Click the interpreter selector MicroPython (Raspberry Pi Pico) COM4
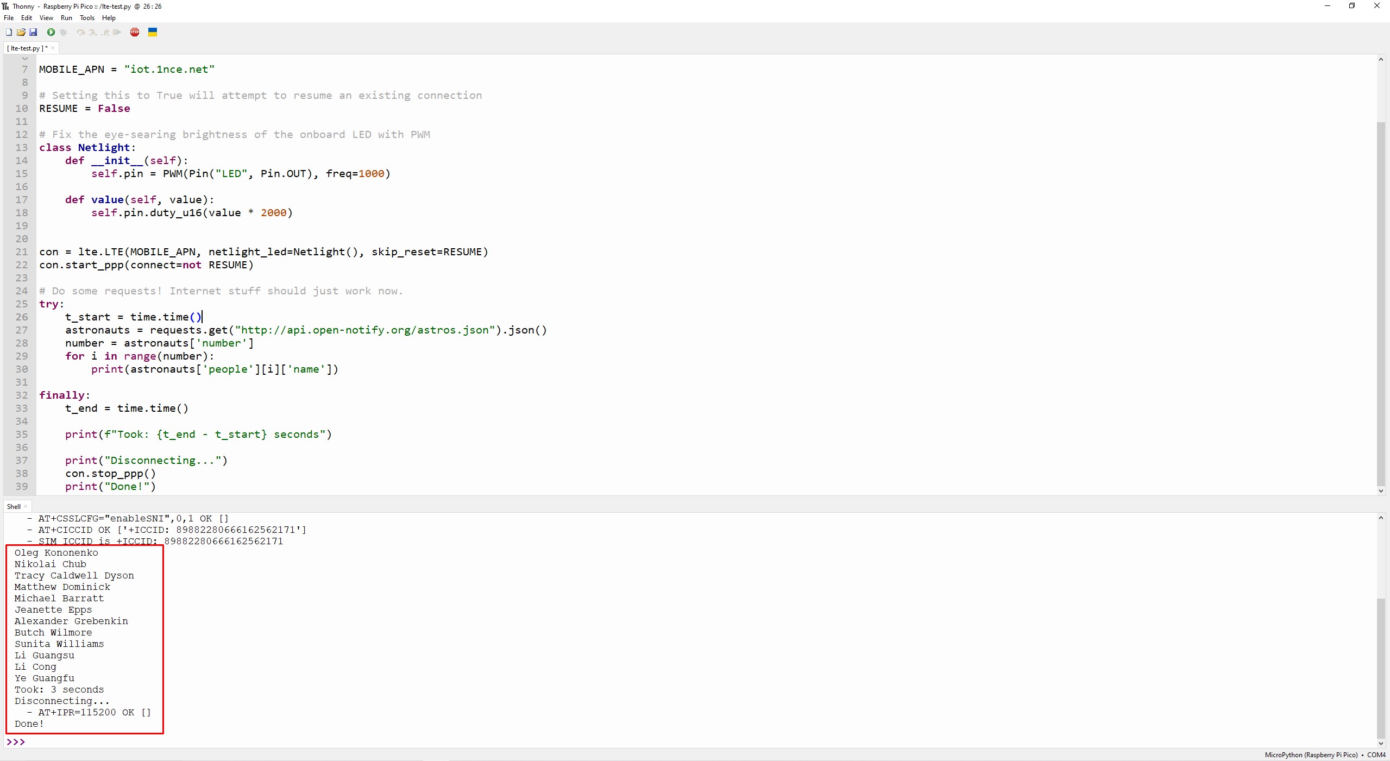The width and height of the screenshot is (1390, 761). pos(1325,754)
